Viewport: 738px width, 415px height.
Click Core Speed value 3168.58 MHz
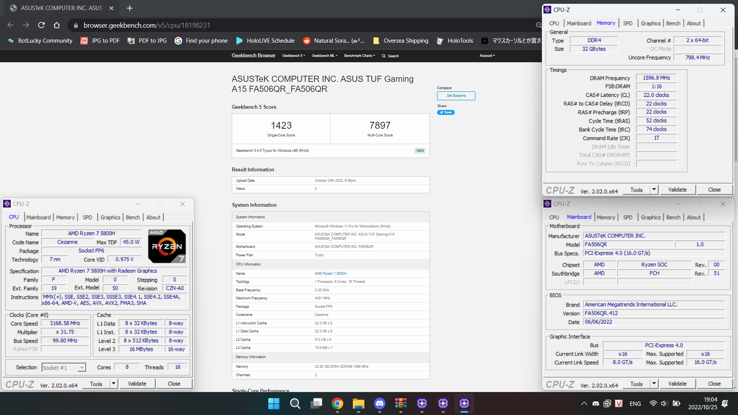[65, 324]
